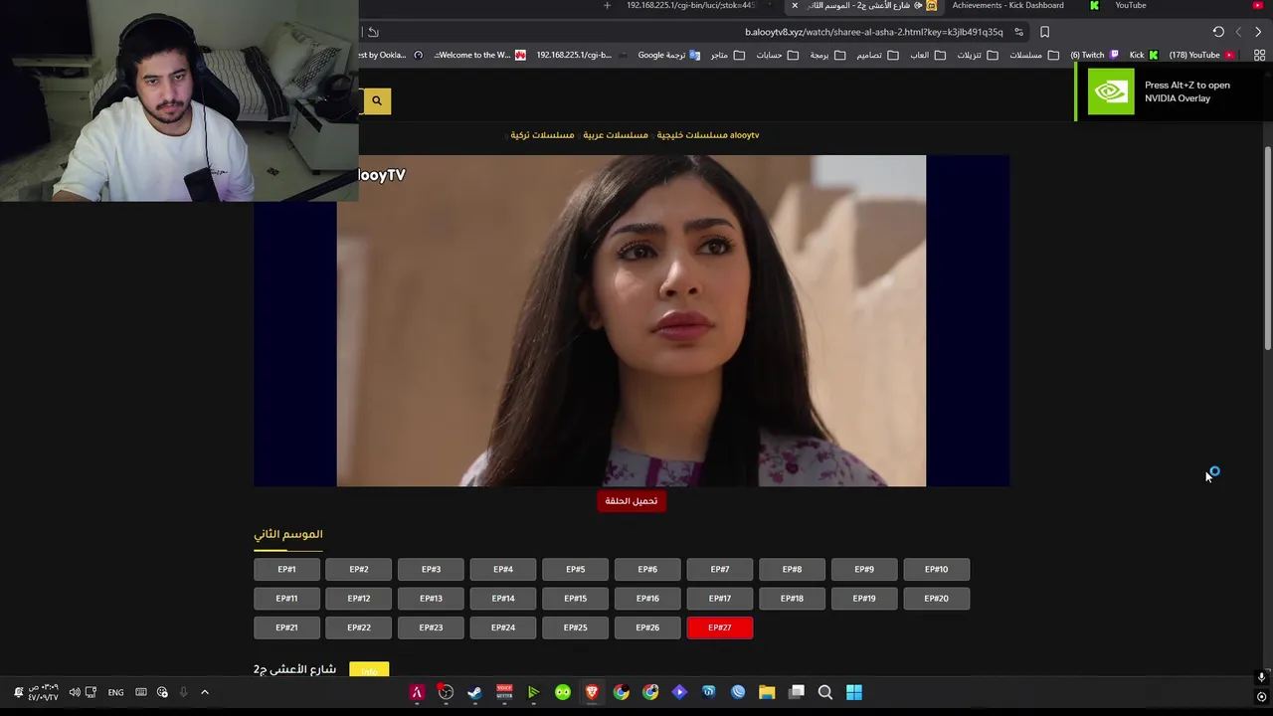
Task: Open the NVIDIA Overlay notification
Action: click(x=1174, y=91)
